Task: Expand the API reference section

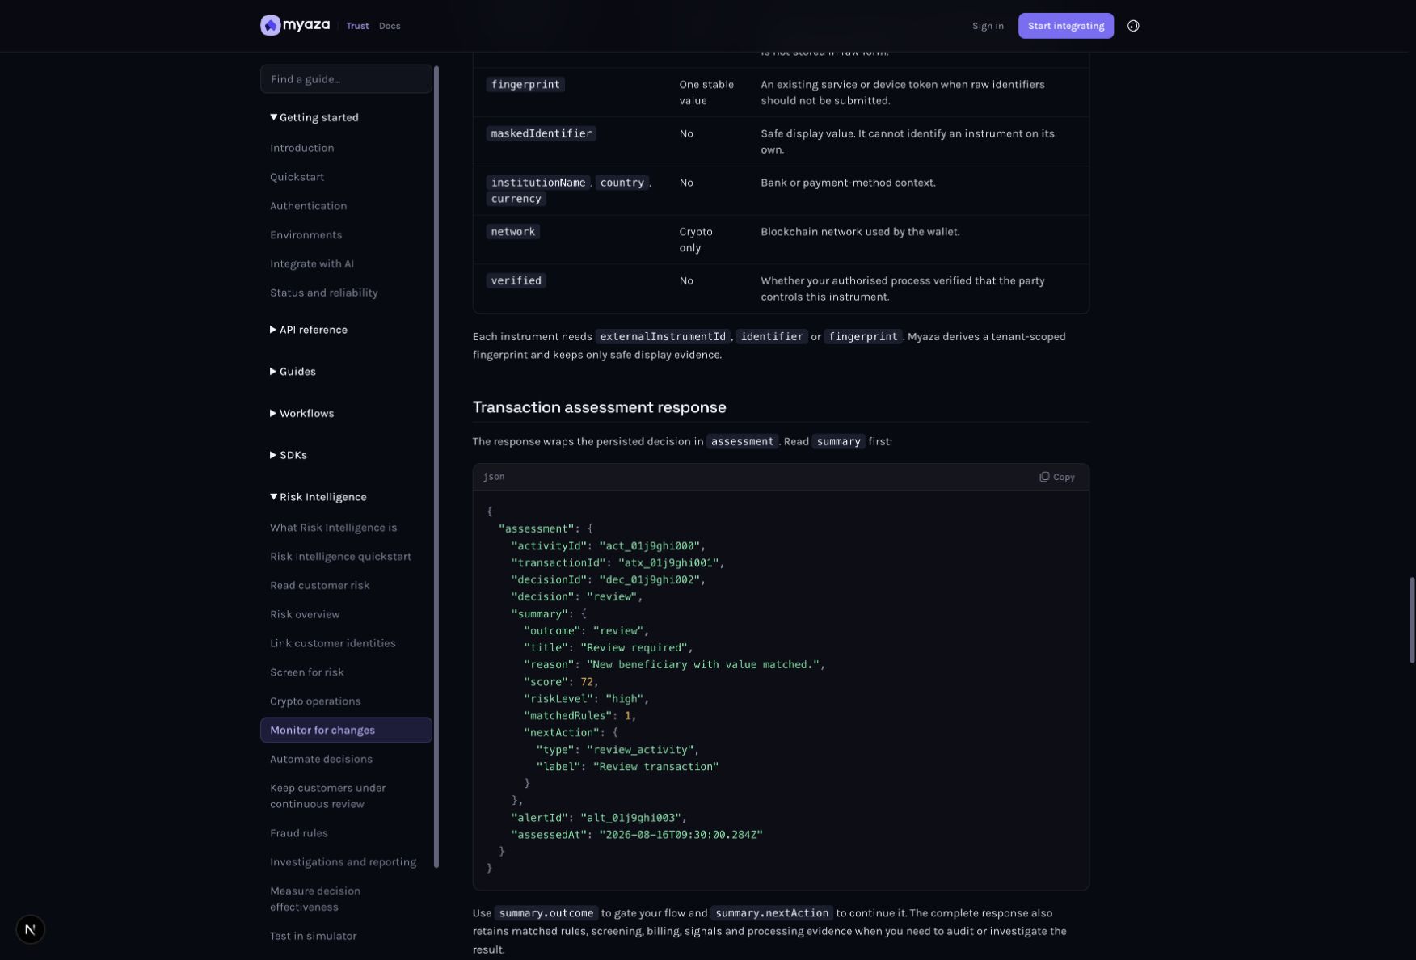Action: click(x=309, y=330)
